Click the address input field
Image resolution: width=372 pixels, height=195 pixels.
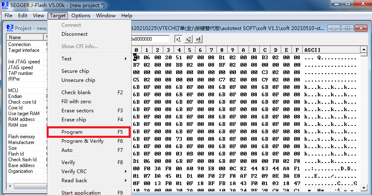click(x=150, y=39)
